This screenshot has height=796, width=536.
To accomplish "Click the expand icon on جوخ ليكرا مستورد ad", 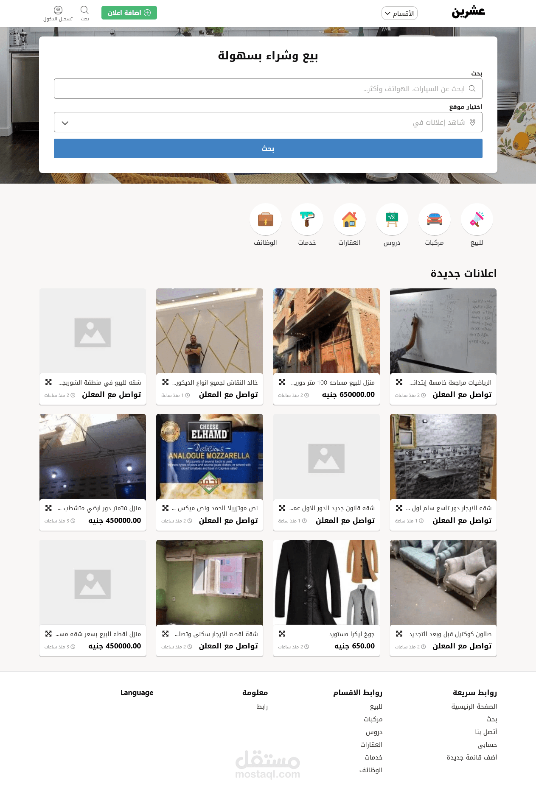I will coord(282,634).
